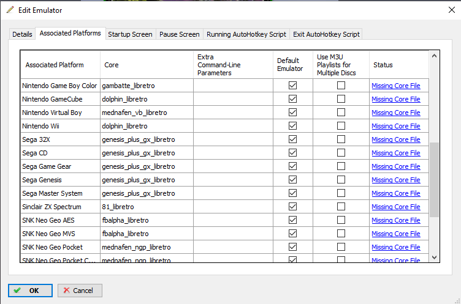Select the Sega Master System platform cell
Screen dimensions: 461x304
[60, 193]
